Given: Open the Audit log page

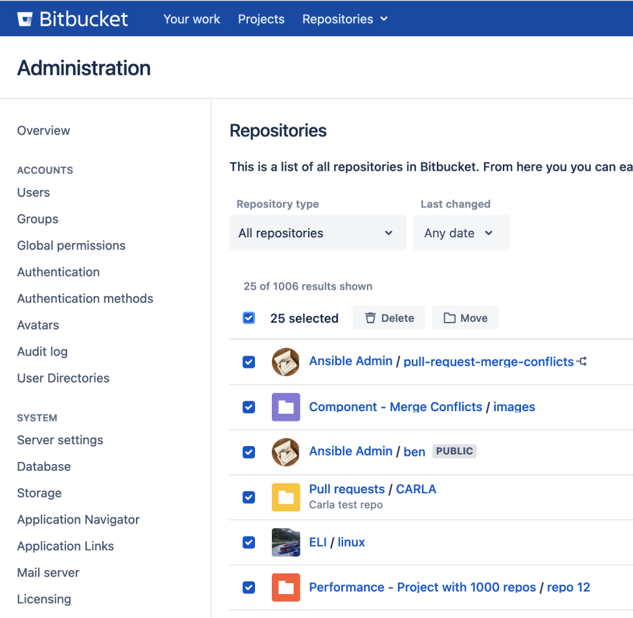Looking at the screenshot, I should [42, 352].
